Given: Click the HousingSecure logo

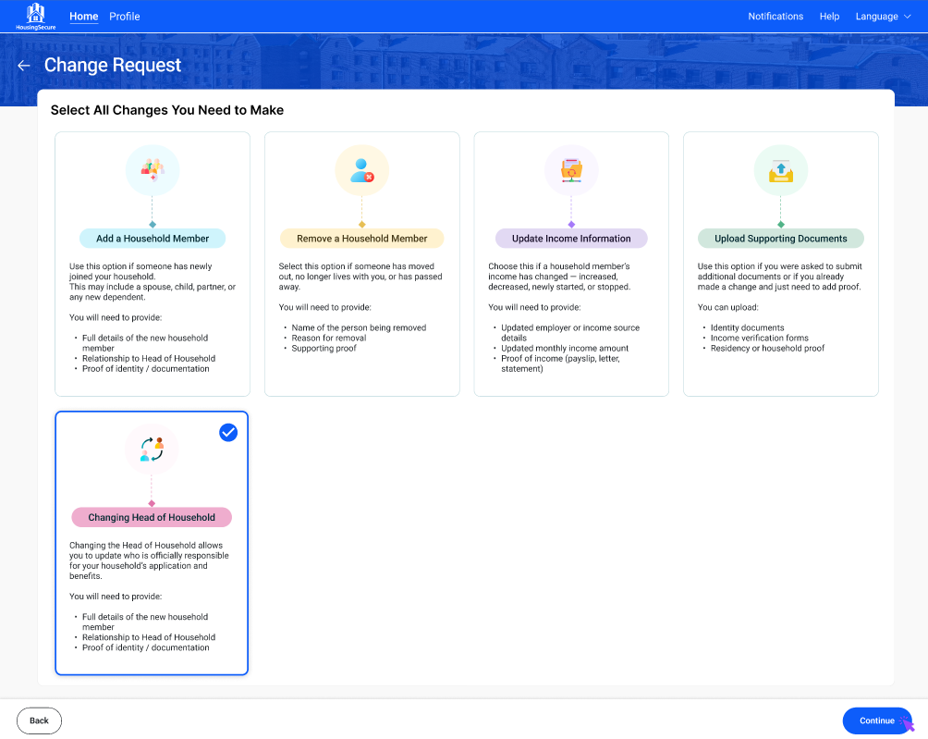Looking at the screenshot, I should pyautogui.click(x=35, y=16).
